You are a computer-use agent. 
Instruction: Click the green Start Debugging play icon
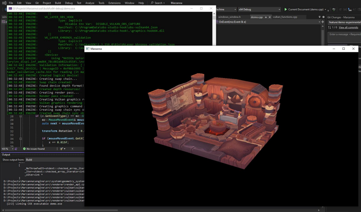[285, 9]
